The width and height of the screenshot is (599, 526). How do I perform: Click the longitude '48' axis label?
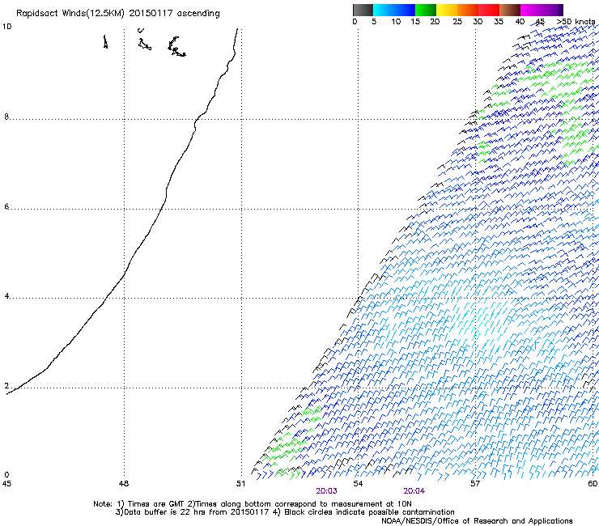(x=124, y=484)
